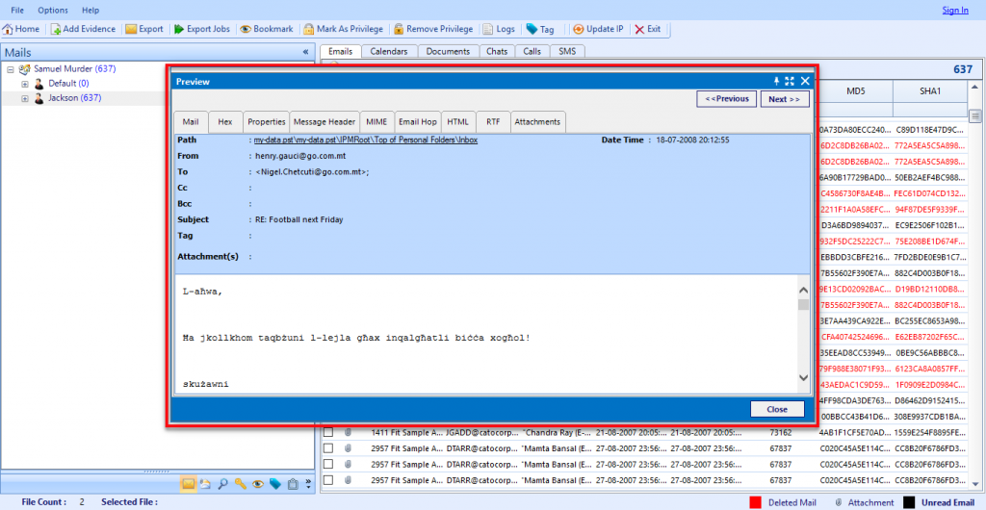
Task: Click Mark As Privilege in toolbar
Action: click(x=342, y=29)
